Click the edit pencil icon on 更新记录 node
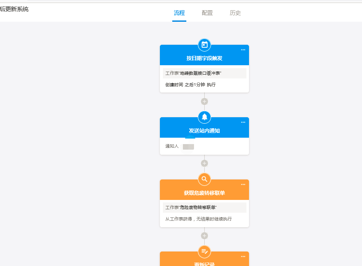Screen dimensions: 362x266 click(x=204, y=252)
